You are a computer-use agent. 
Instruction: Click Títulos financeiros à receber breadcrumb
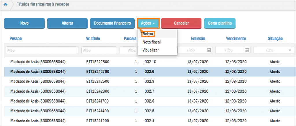(x=43, y=5)
